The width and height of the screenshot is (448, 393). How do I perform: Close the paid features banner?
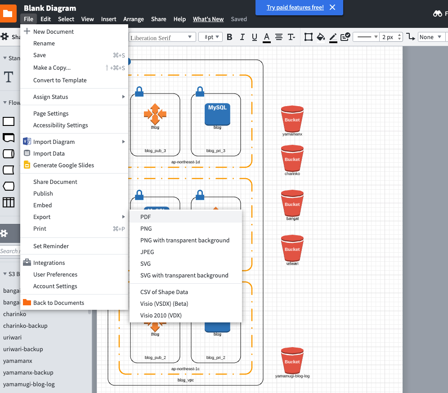click(x=332, y=7)
